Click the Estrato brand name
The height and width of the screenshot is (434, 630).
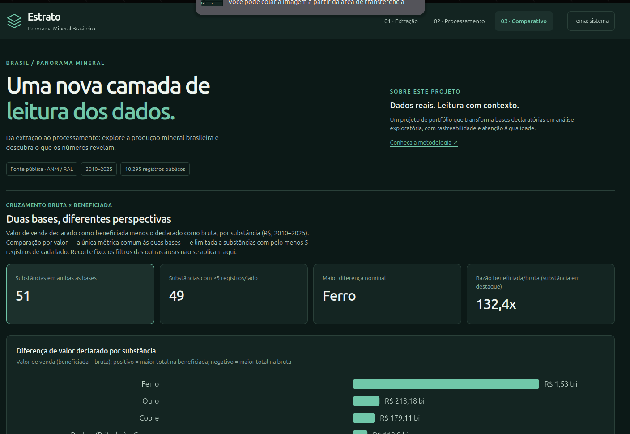coord(44,17)
